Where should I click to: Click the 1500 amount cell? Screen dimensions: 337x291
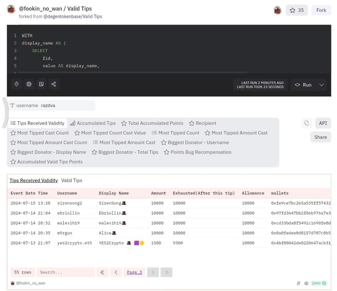pos(156,243)
